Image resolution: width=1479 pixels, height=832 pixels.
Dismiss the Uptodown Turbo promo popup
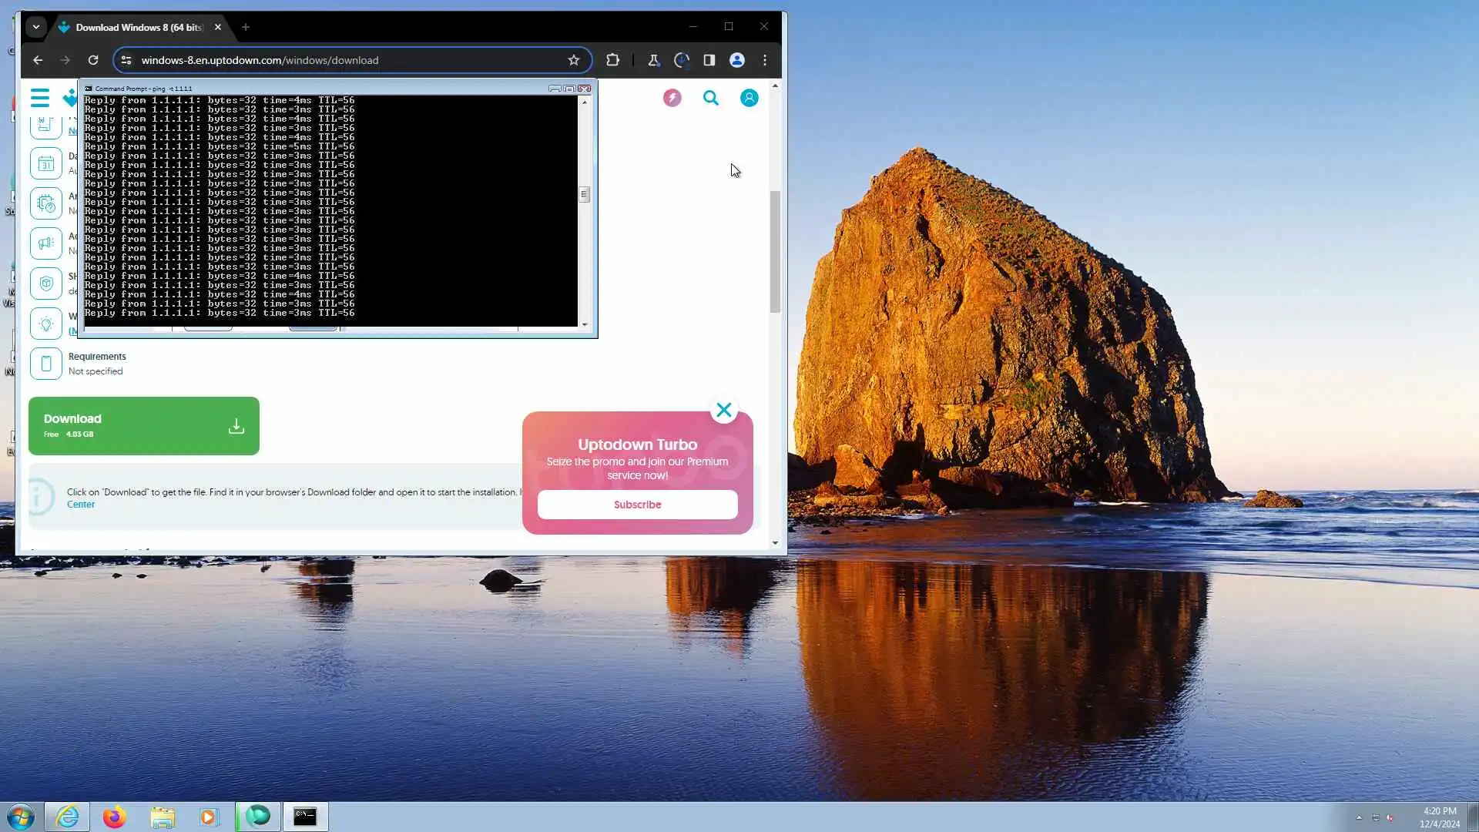click(723, 410)
